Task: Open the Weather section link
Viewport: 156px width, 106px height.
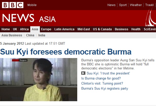Action: 136,5
